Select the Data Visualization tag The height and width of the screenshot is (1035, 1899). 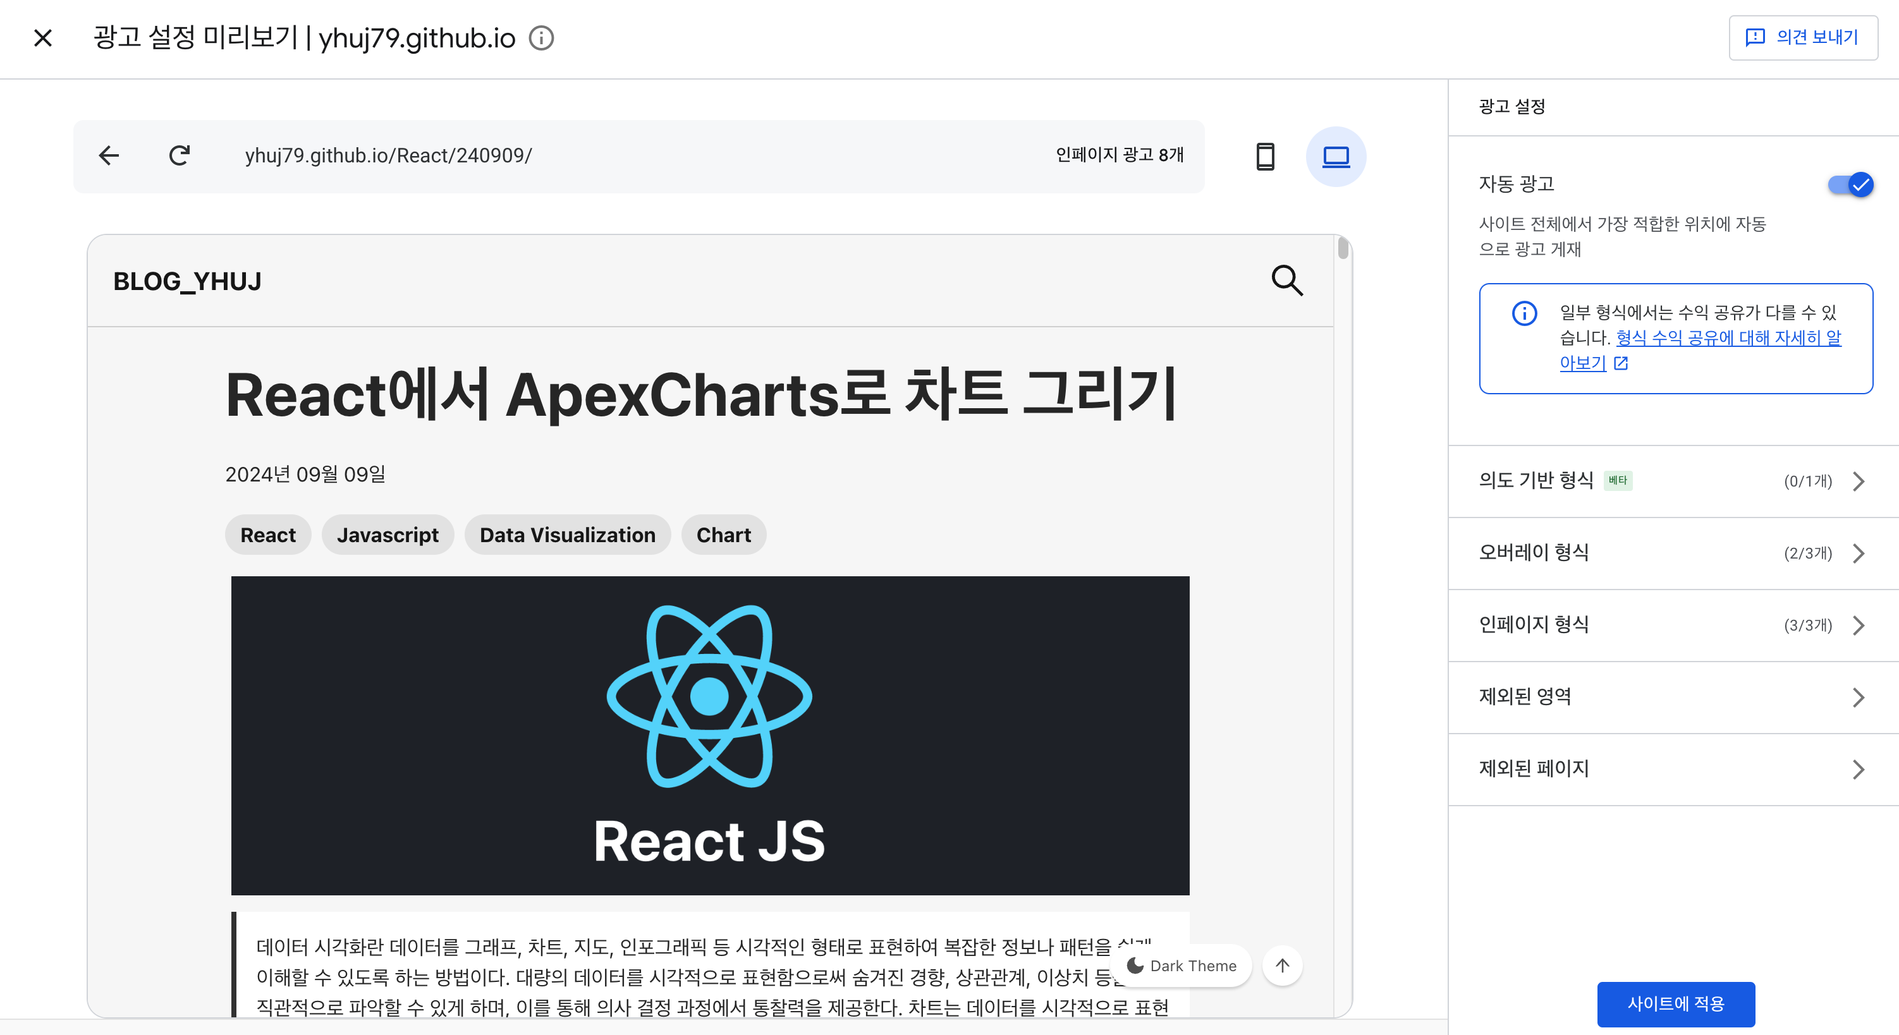(x=567, y=535)
